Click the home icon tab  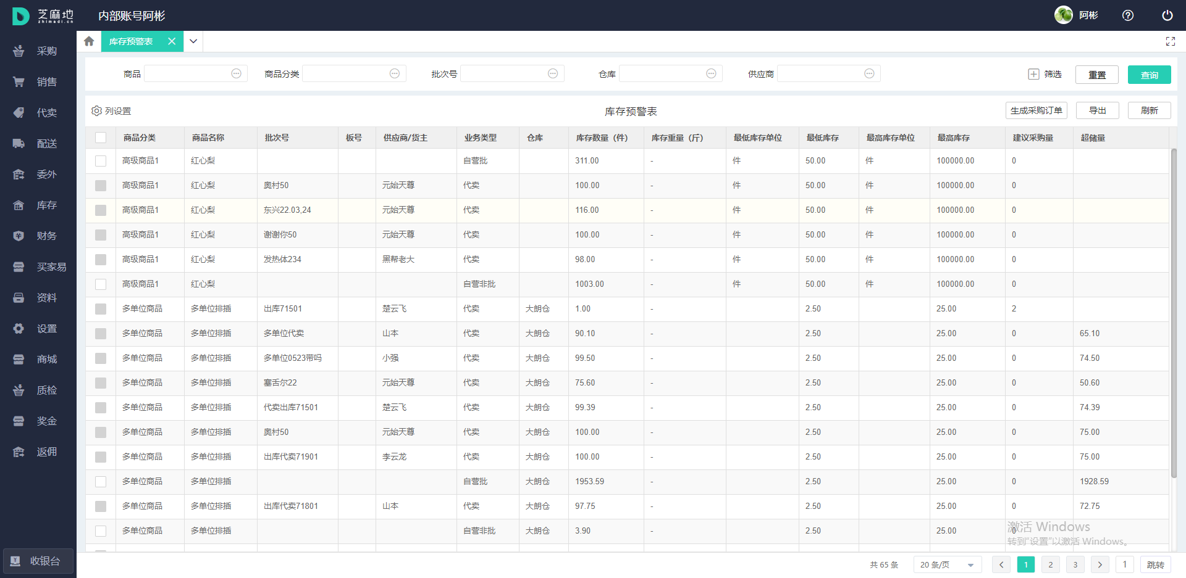click(89, 41)
